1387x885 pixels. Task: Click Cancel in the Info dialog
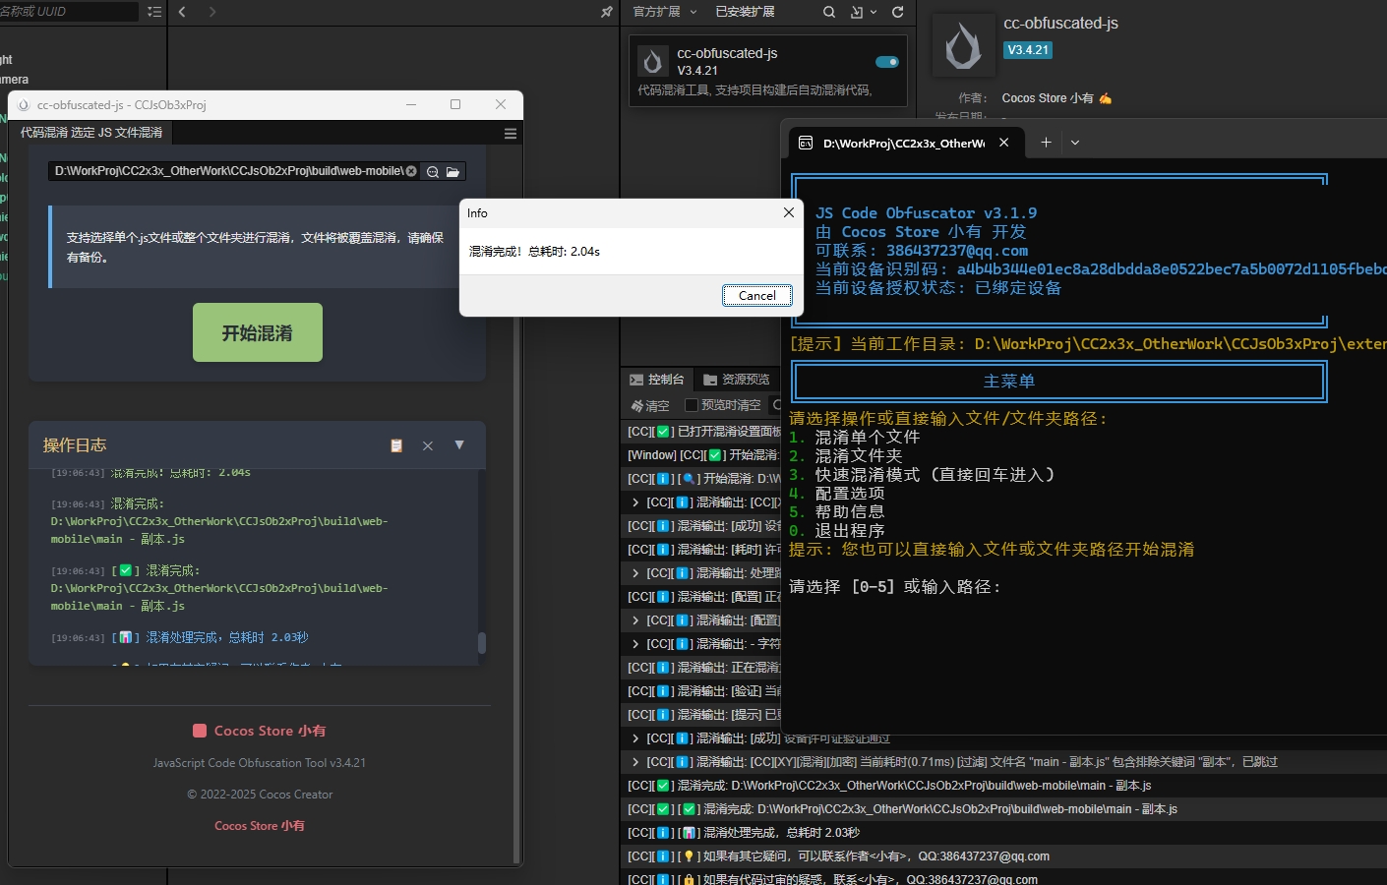pyautogui.click(x=757, y=295)
